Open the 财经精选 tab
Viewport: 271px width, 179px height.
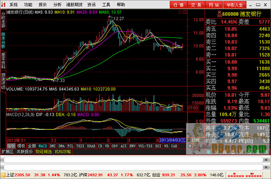pyautogui.click(x=44, y=152)
